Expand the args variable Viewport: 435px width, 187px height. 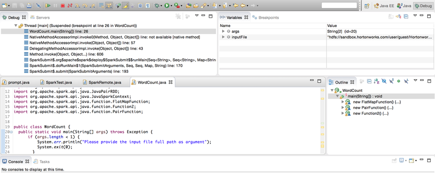[x=223, y=31]
